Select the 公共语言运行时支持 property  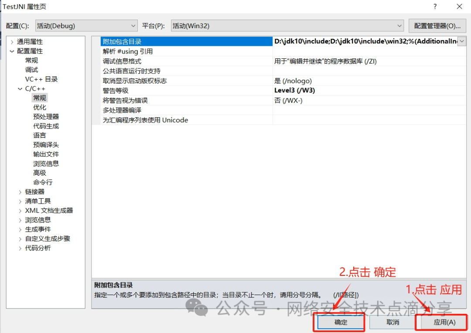pos(187,71)
